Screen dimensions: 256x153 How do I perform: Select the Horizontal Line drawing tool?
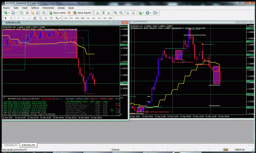(24, 18)
